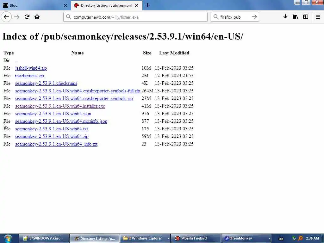The width and height of the screenshot is (324, 243).
Task: Open seamonkey-2.53.9.1.en-US.win64.json
Action: [53, 114]
